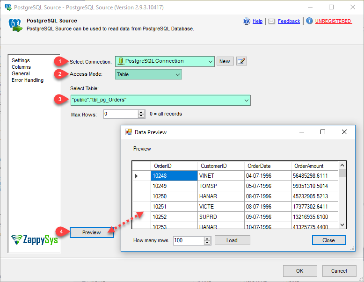Click the Data Preview window icon

(129, 132)
